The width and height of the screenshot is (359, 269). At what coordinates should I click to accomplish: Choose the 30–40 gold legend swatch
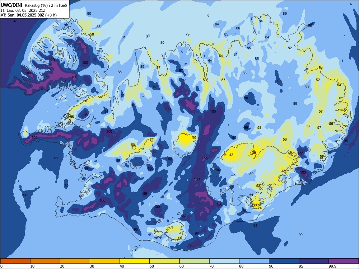105,261
